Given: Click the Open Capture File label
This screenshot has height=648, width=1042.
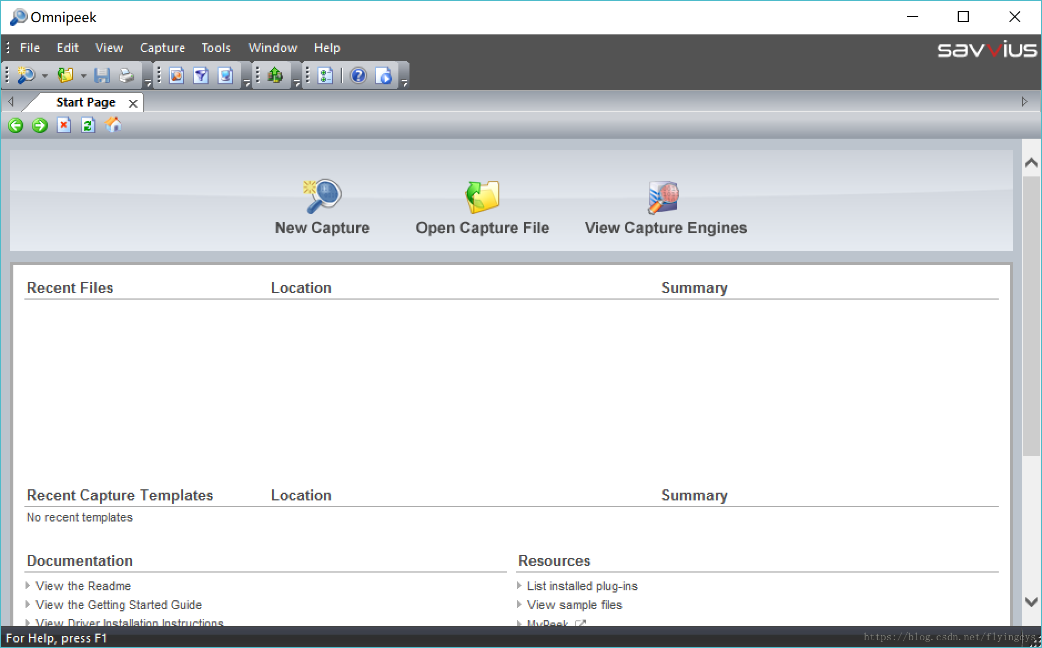Looking at the screenshot, I should point(483,228).
